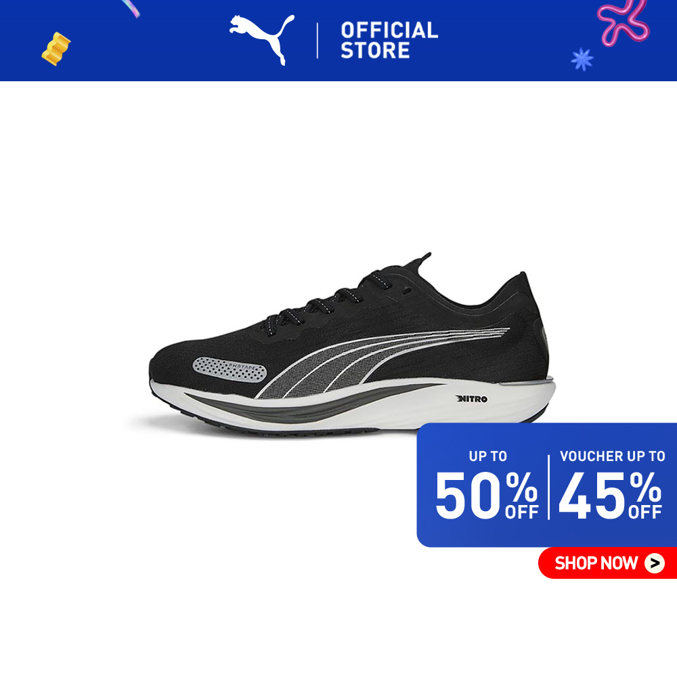Click the NITRO logo on the midsole
Image resolution: width=677 pixels, height=677 pixels.
coord(471,399)
